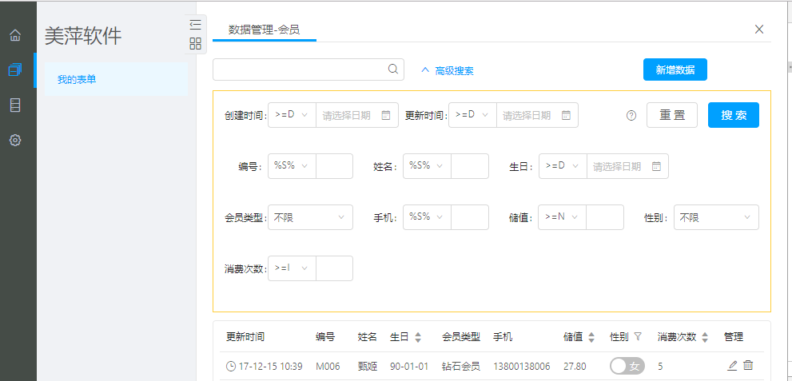Viewport: 792px width, 381px height.
Task: Filter 性别 column with funnel icon
Action: pos(638,336)
